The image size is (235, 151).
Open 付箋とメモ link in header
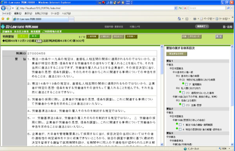click(x=135, y=27)
